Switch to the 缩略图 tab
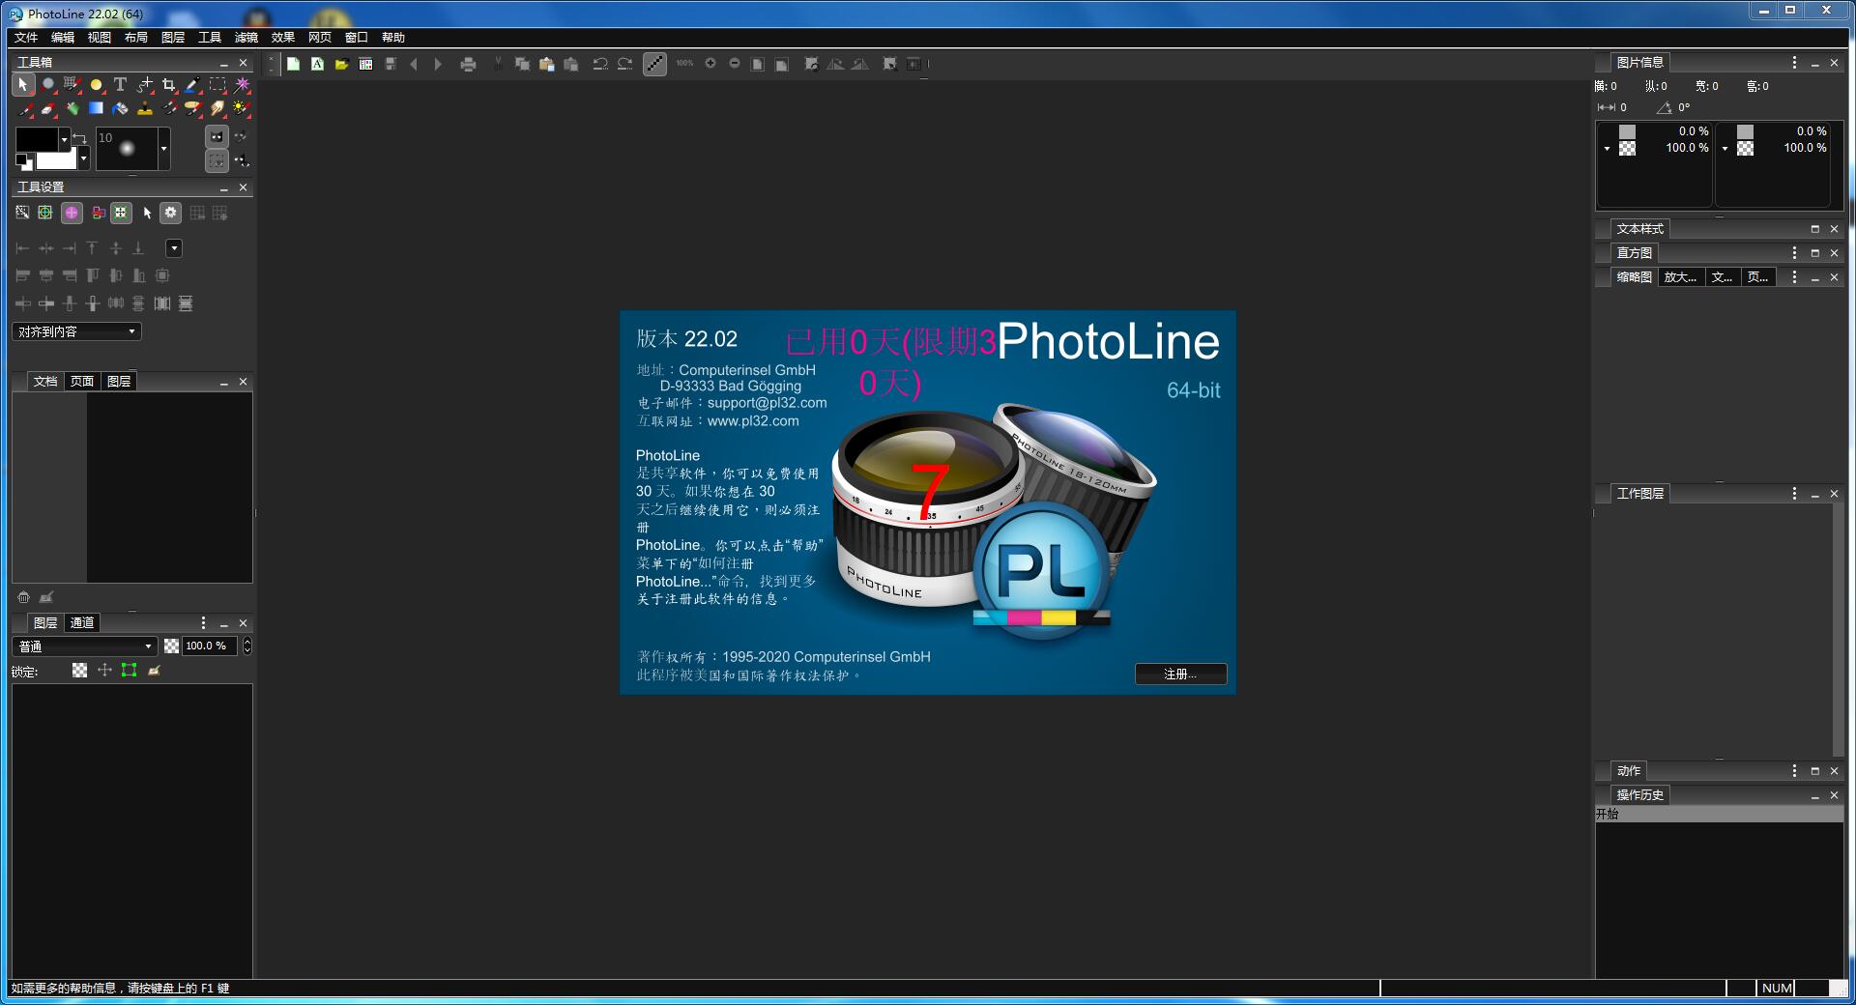 point(1635,276)
